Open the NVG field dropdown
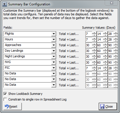 click(54, 62)
